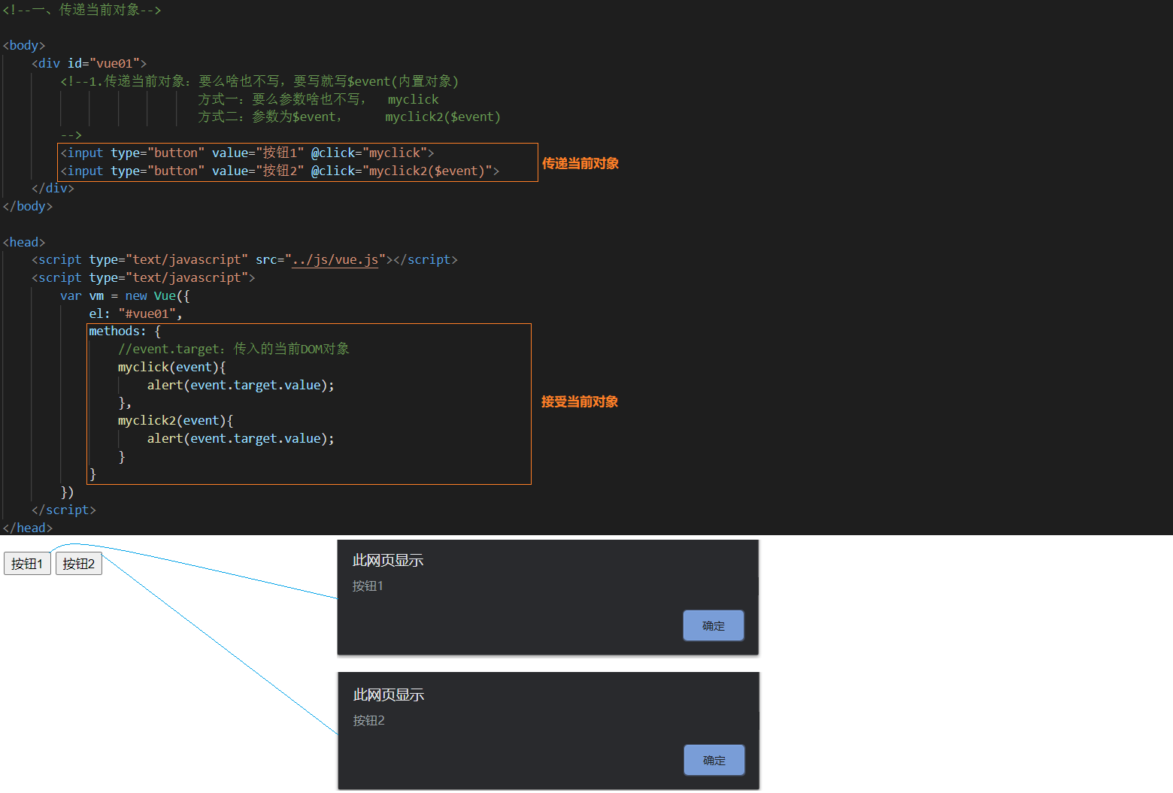Click the 按钮1 page button
The width and height of the screenshot is (1173, 793).
click(27, 564)
